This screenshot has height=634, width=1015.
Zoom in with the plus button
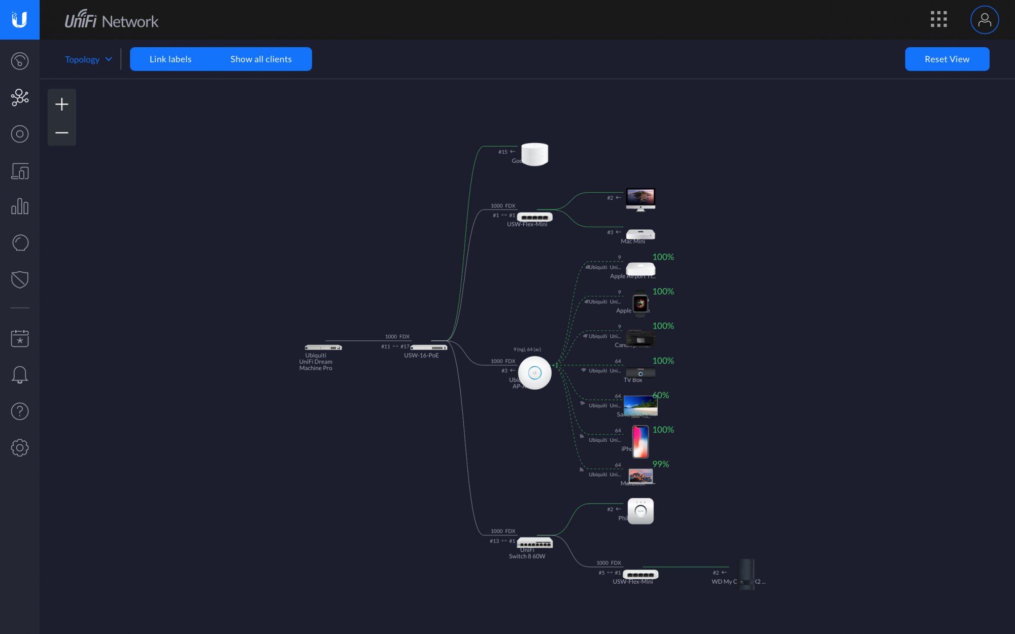(62, 104)
